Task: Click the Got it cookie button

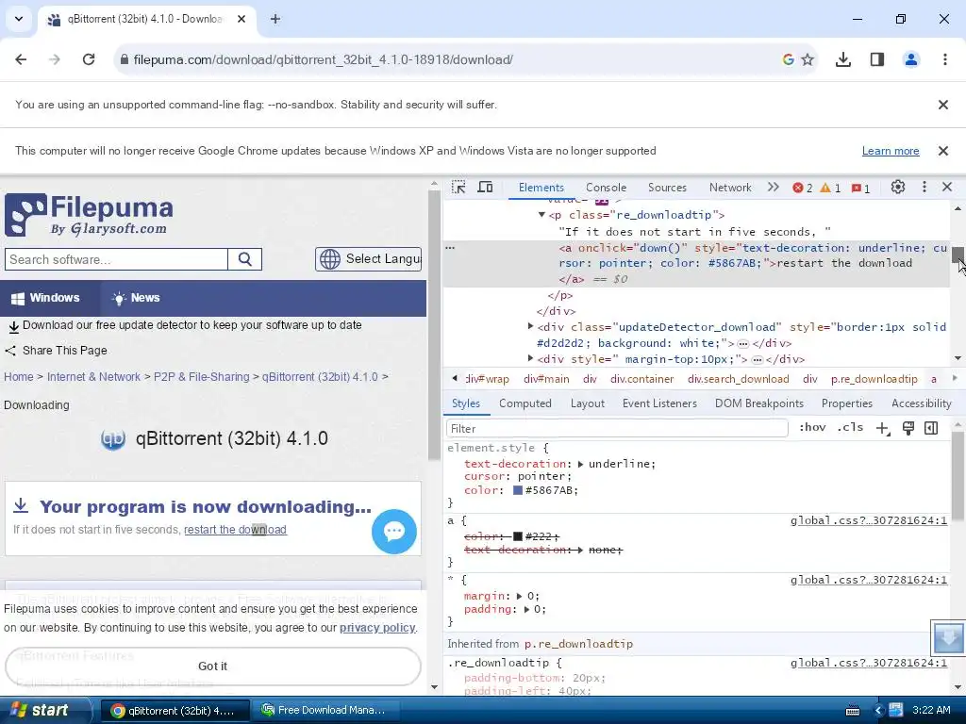Action: point(212,666)
